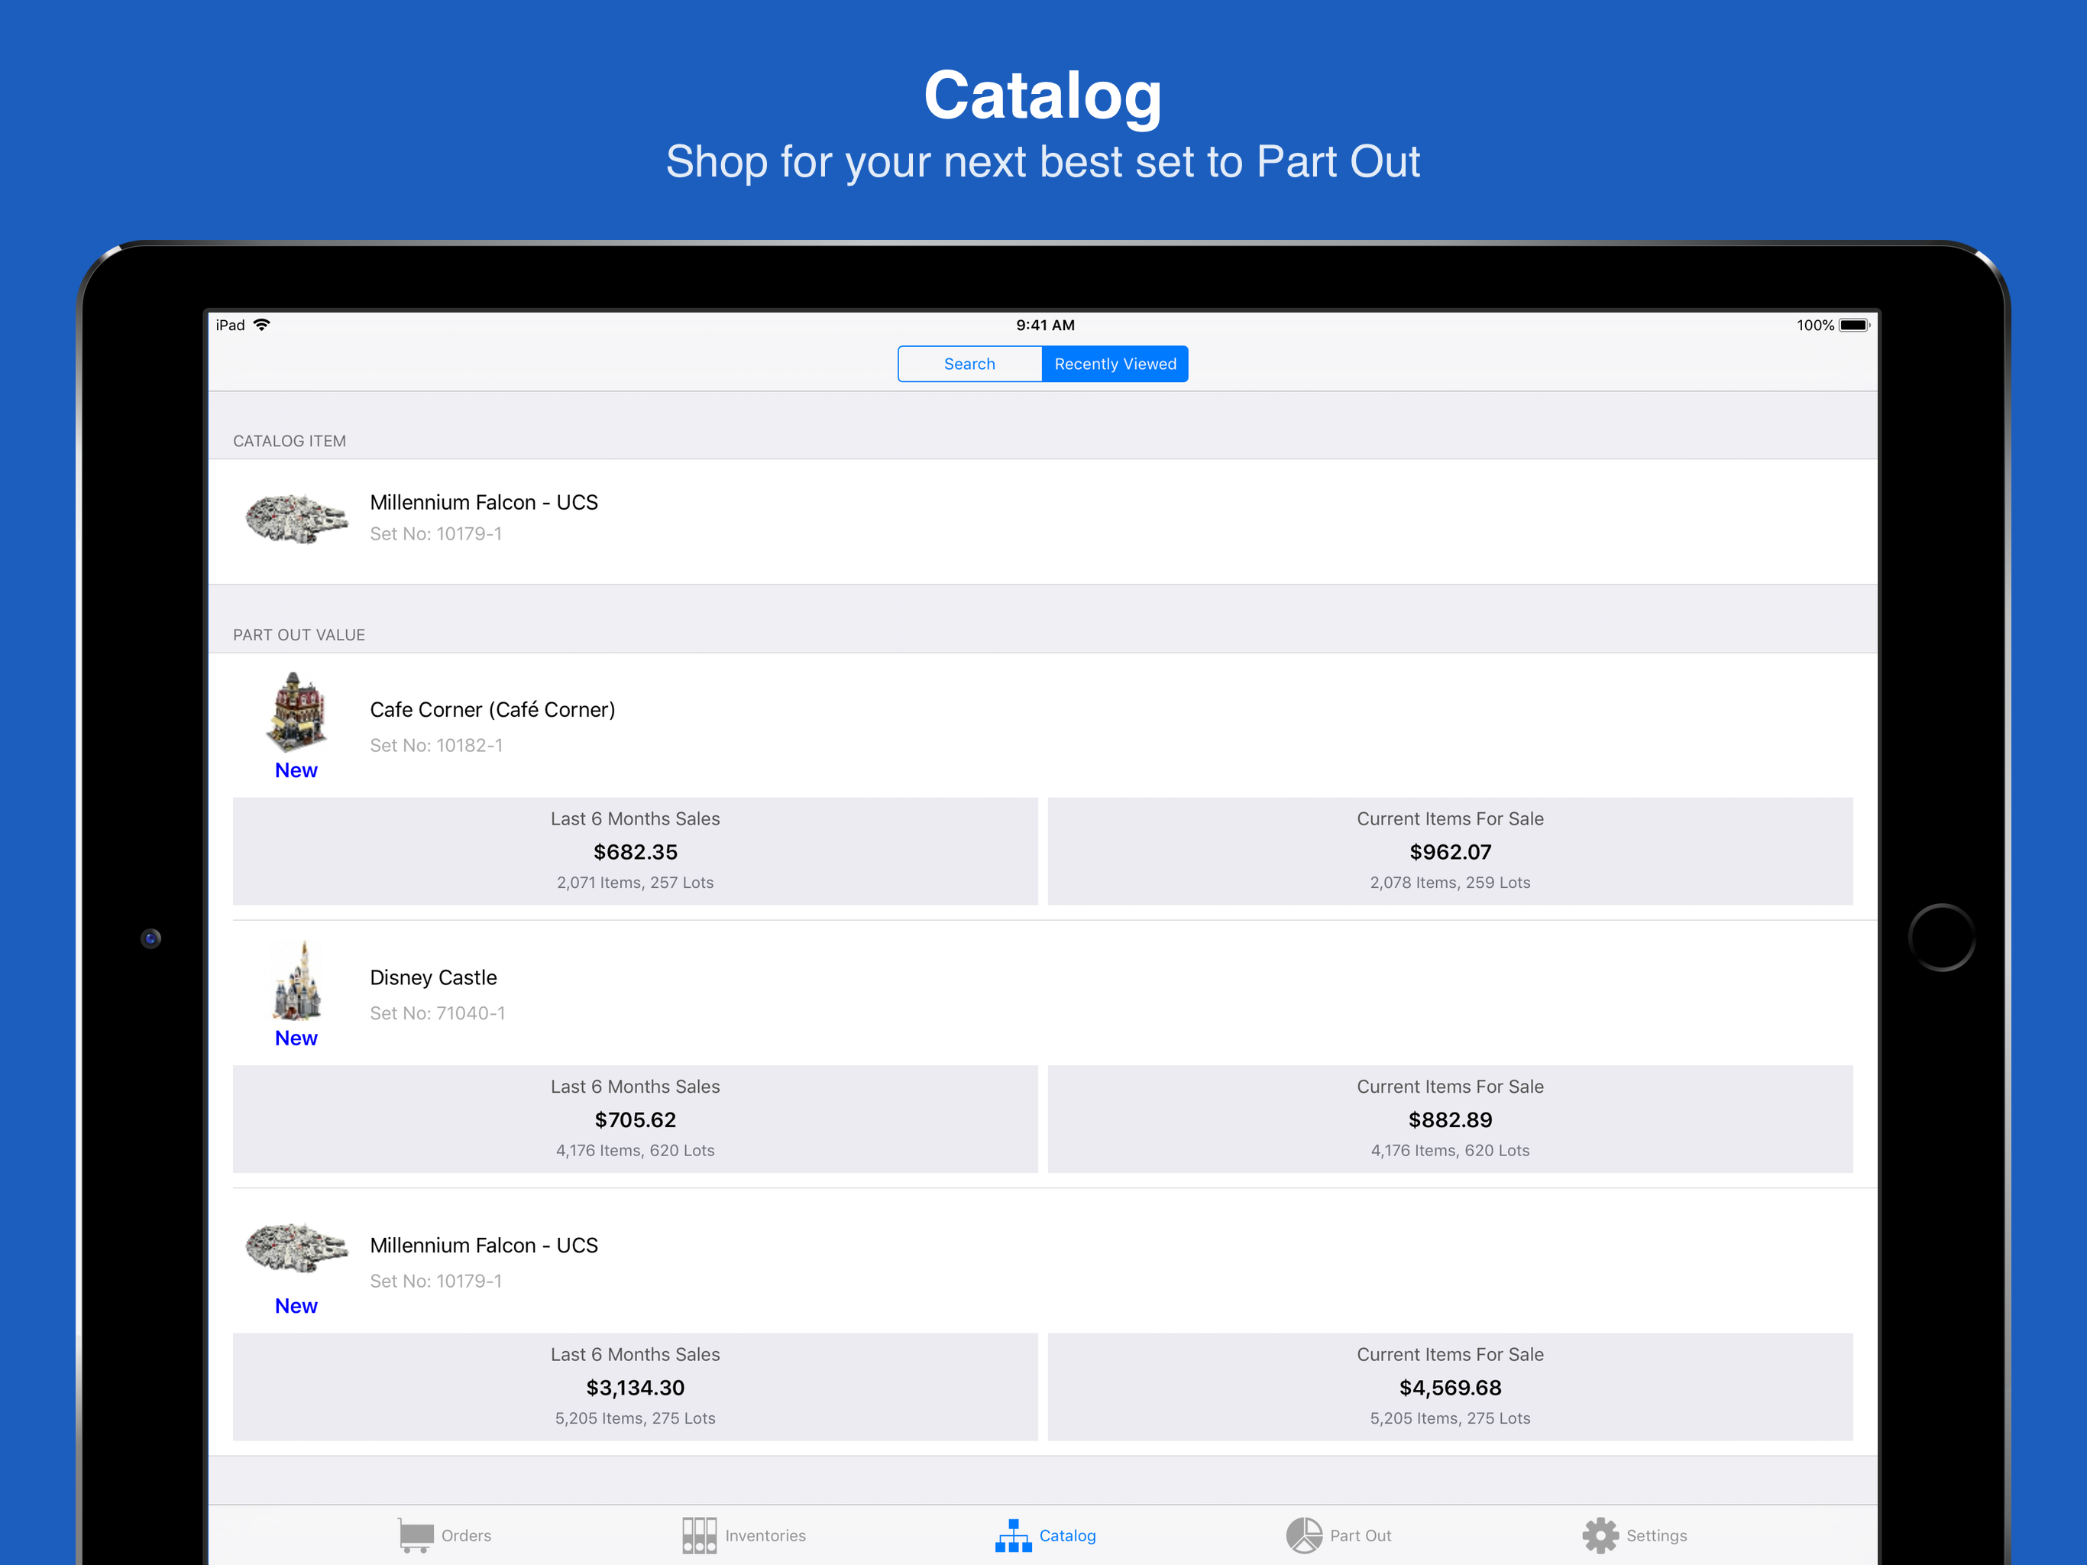Switch to the Recently Viewed segment

[x=1115, y=364]
